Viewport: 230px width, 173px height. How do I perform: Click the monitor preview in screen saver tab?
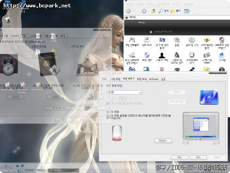click(x=201, y=128)
